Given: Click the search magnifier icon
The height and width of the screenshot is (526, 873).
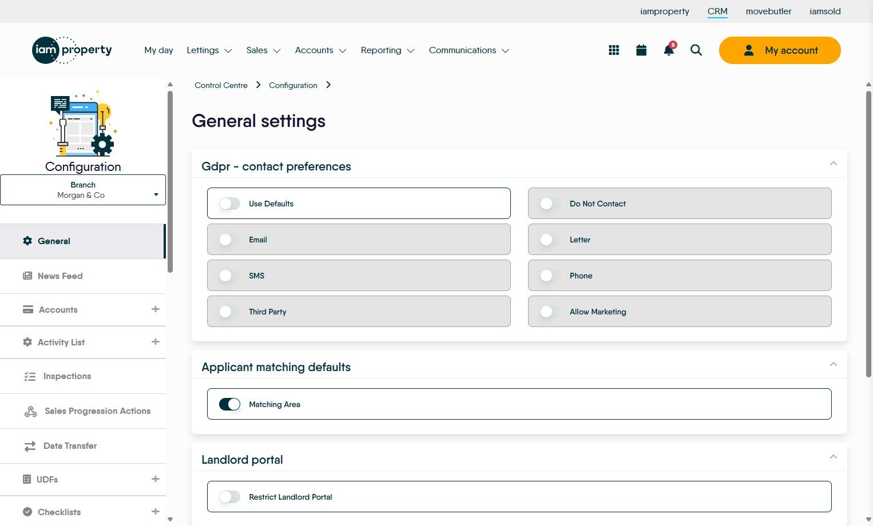Looking at the screenshot, I should tap(696, 50).
